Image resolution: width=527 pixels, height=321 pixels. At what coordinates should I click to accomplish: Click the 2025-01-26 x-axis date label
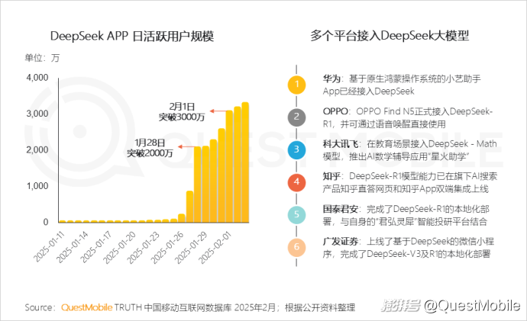[x=167, y=248]
